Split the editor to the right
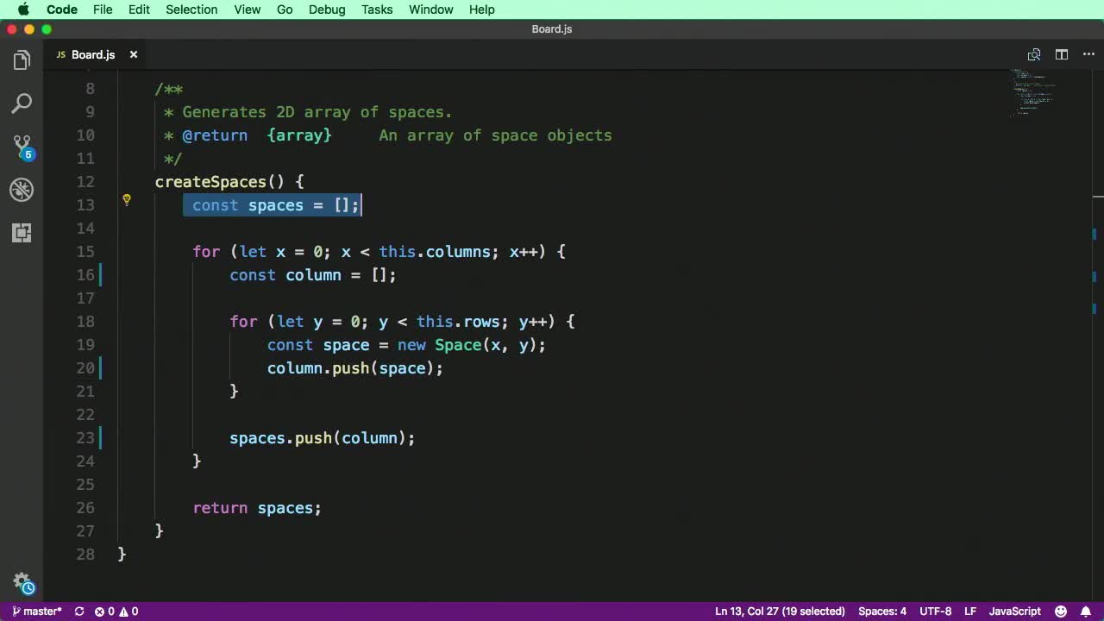Viewport: 1104px width, 621px height. (1062, 54)
